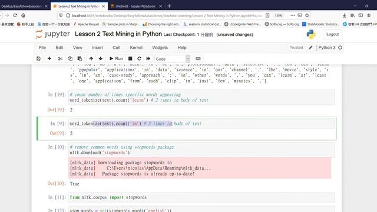Close the Untitled1 Jupyter Notebook tab
Viewport: 377px width, 212px height.
(x=161, y=6)
